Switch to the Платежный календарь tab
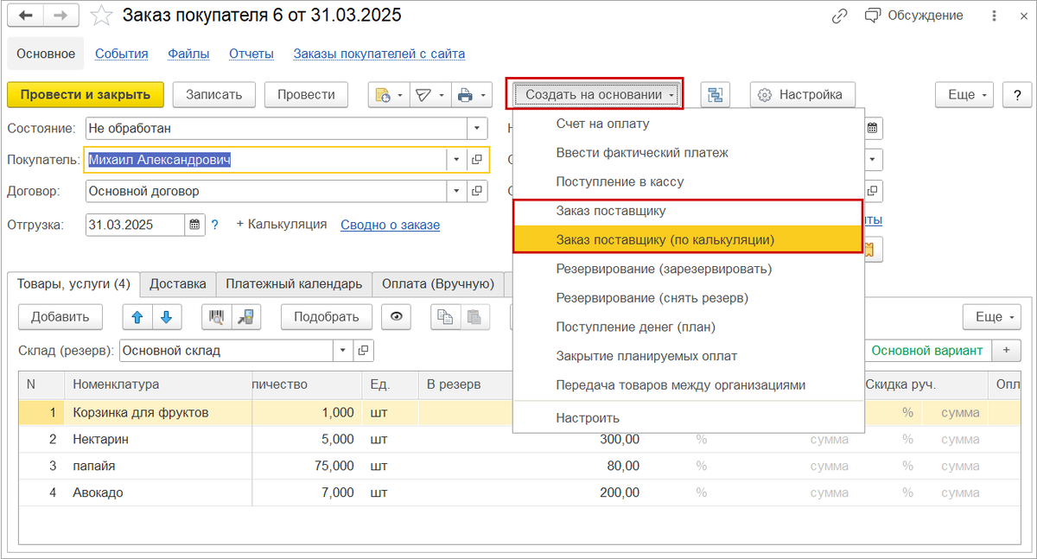 coord(294,283)
